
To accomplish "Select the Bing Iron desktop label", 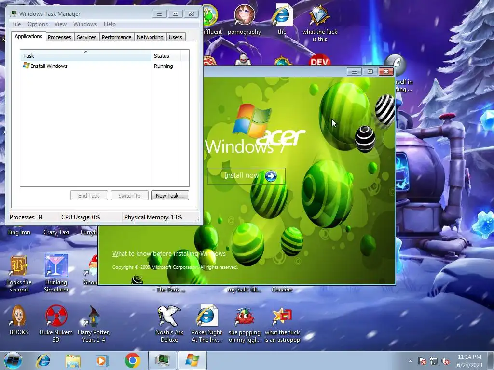I will point(19,232).
